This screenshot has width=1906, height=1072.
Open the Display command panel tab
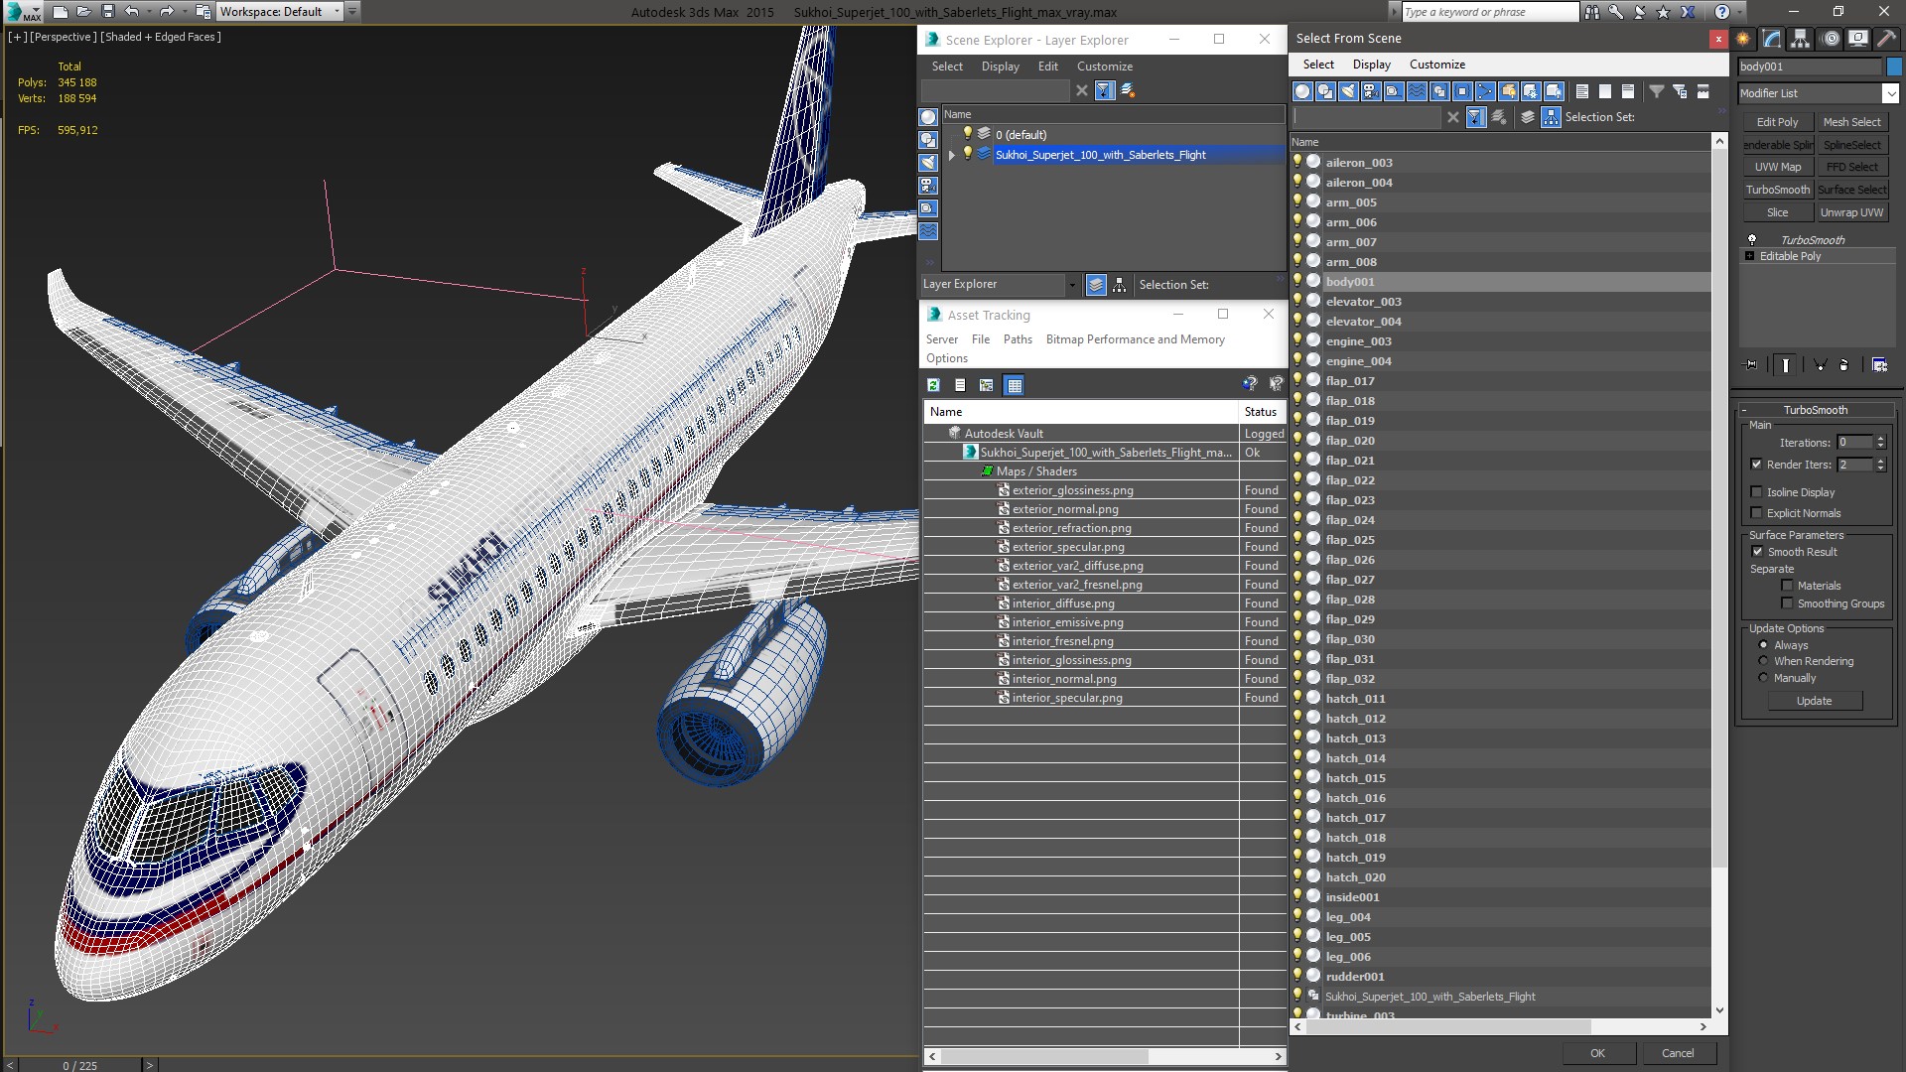point(1858,39)
